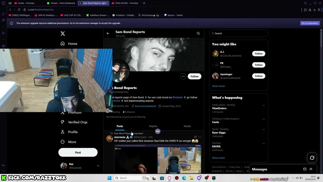Click the X search input field

click(239, 33)
